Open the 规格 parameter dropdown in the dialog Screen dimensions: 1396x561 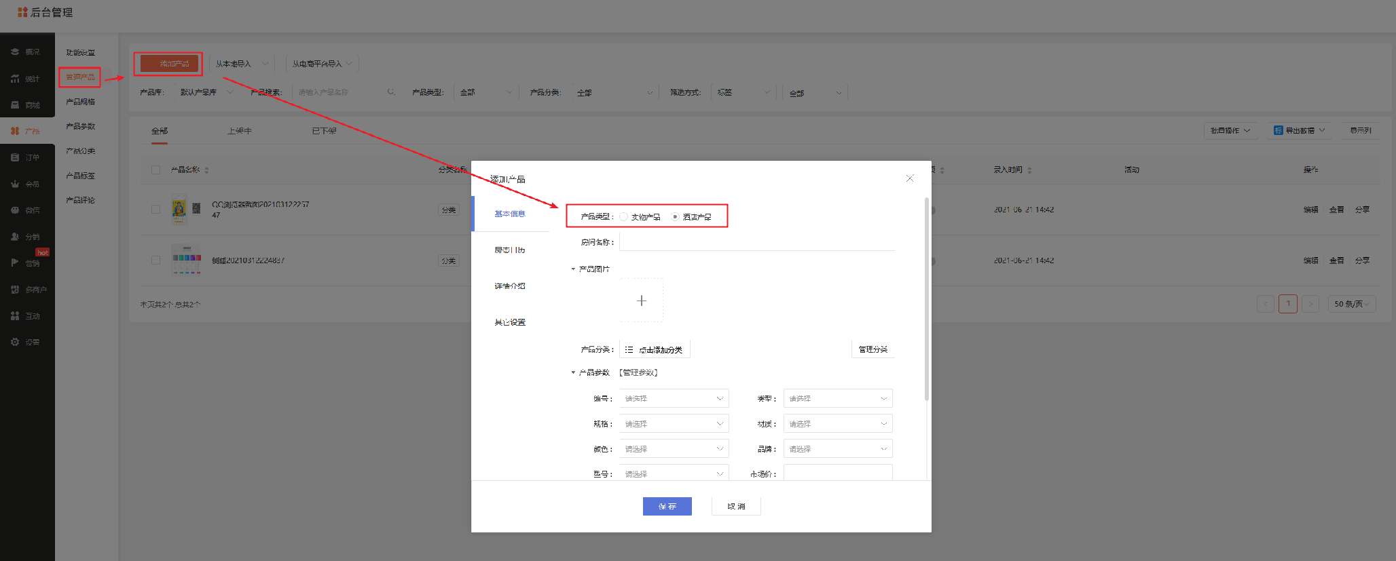point(674,423)
